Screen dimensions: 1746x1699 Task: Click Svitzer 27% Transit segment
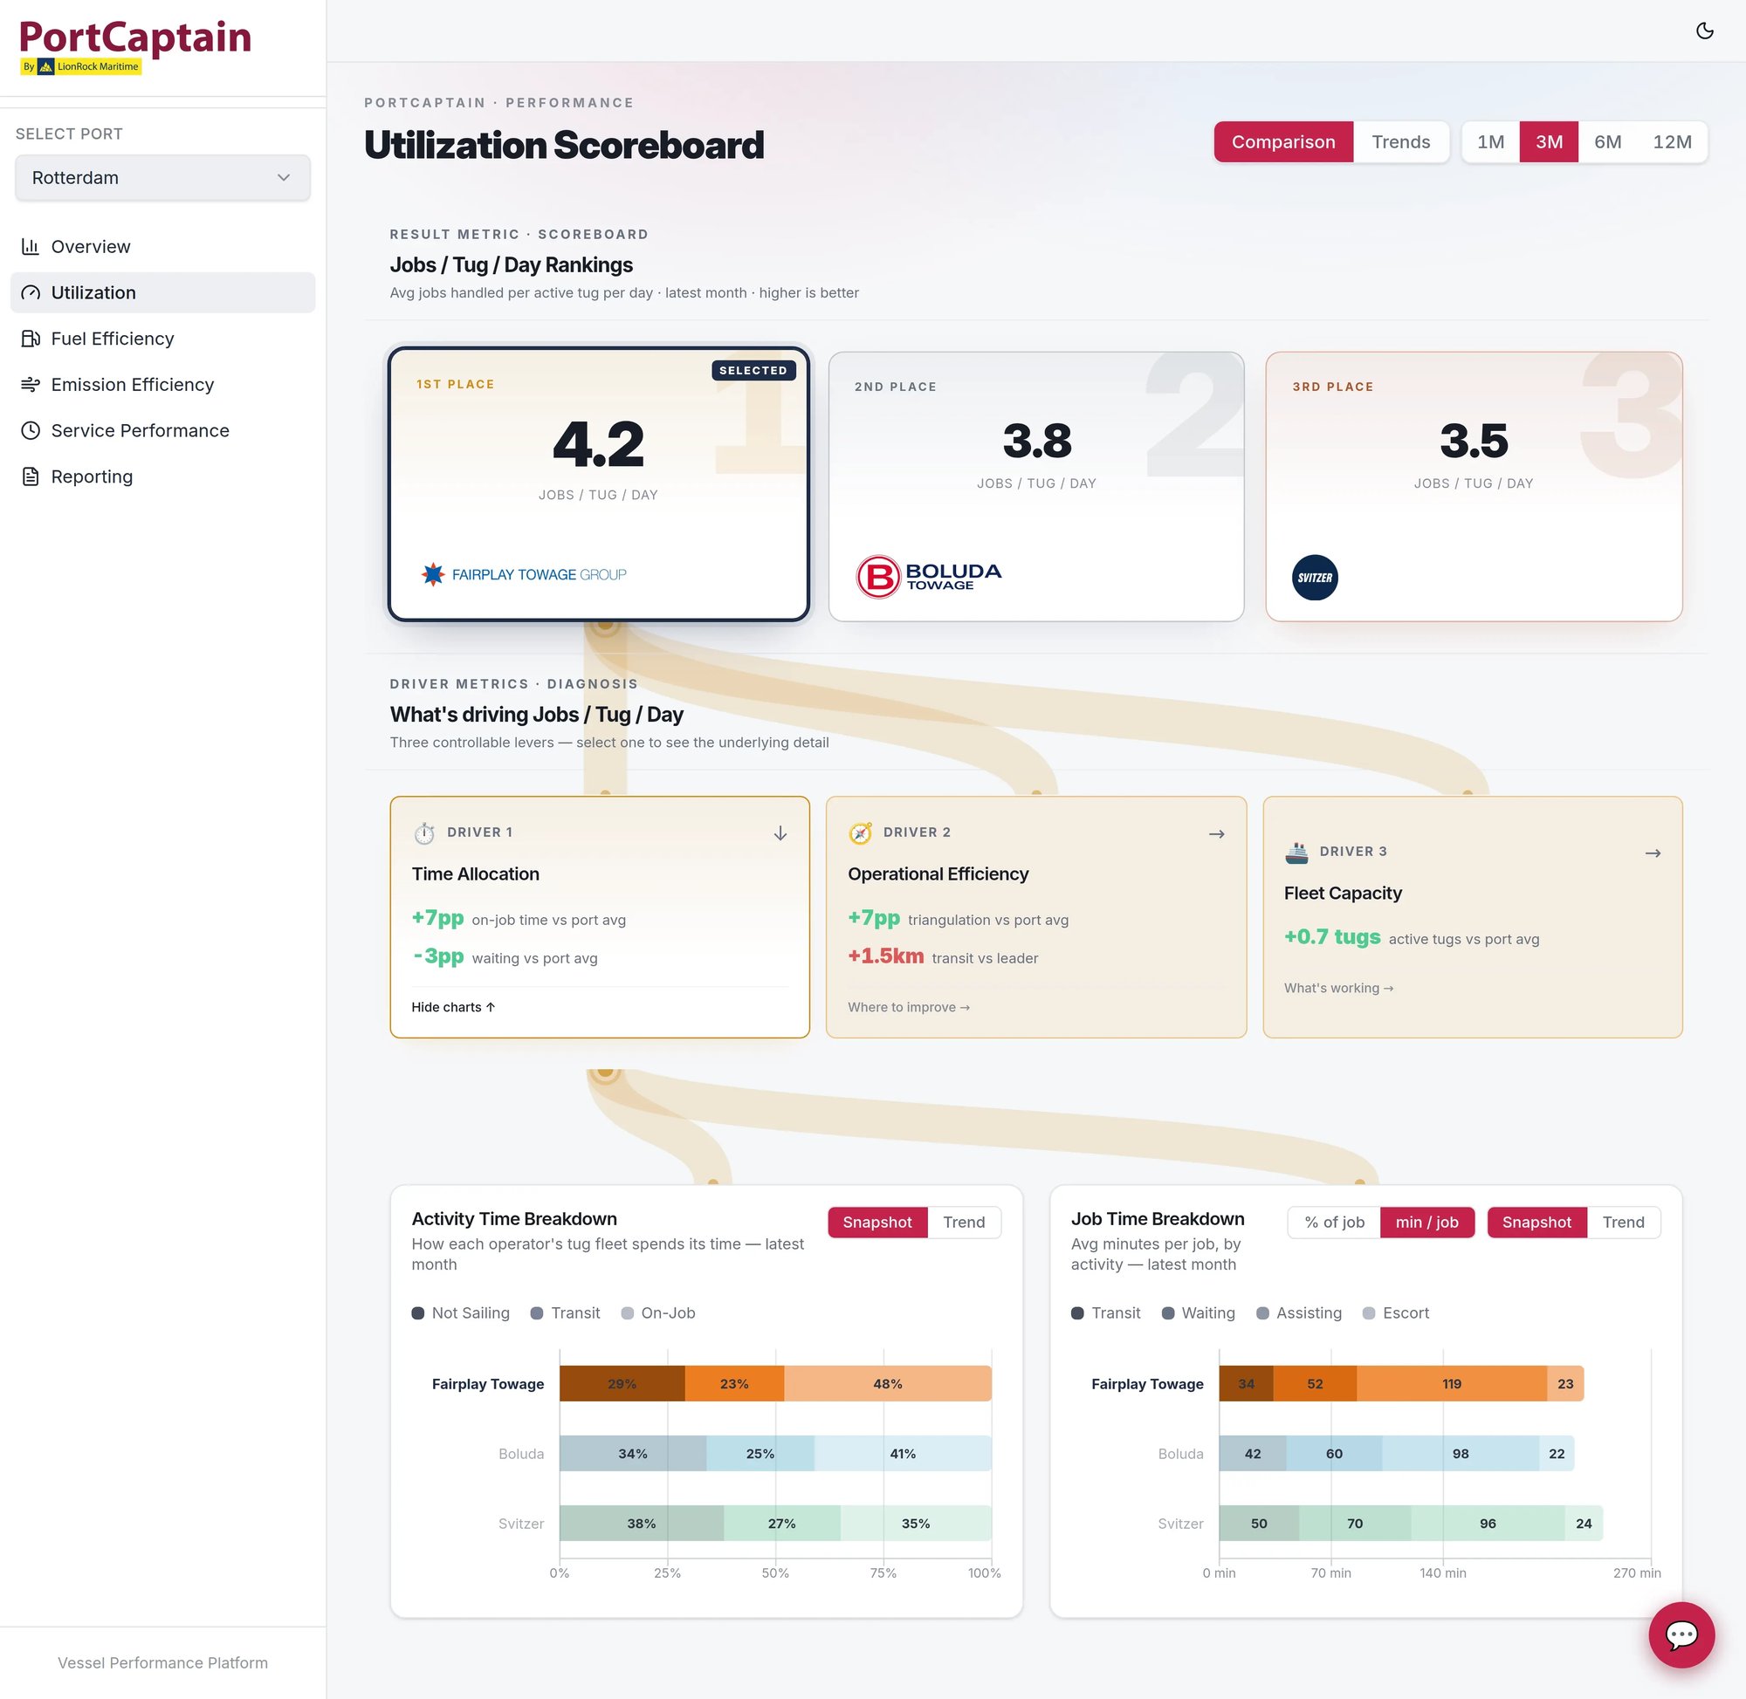pyautogui.click(x=782, y=1524)
